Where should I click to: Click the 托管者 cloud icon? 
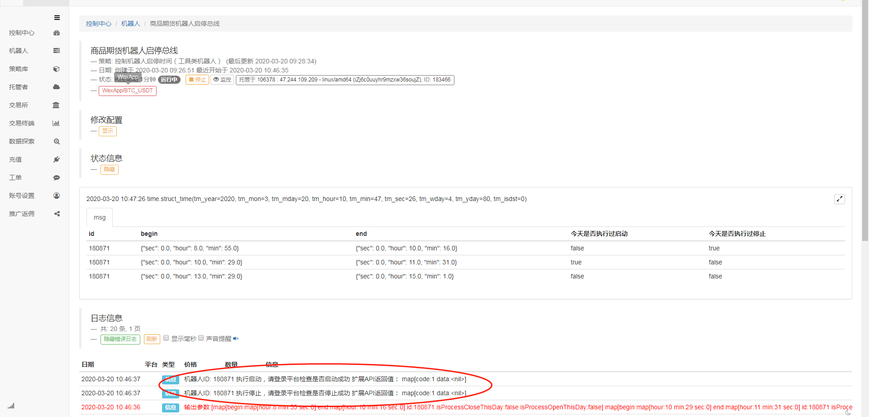(57, 87)
